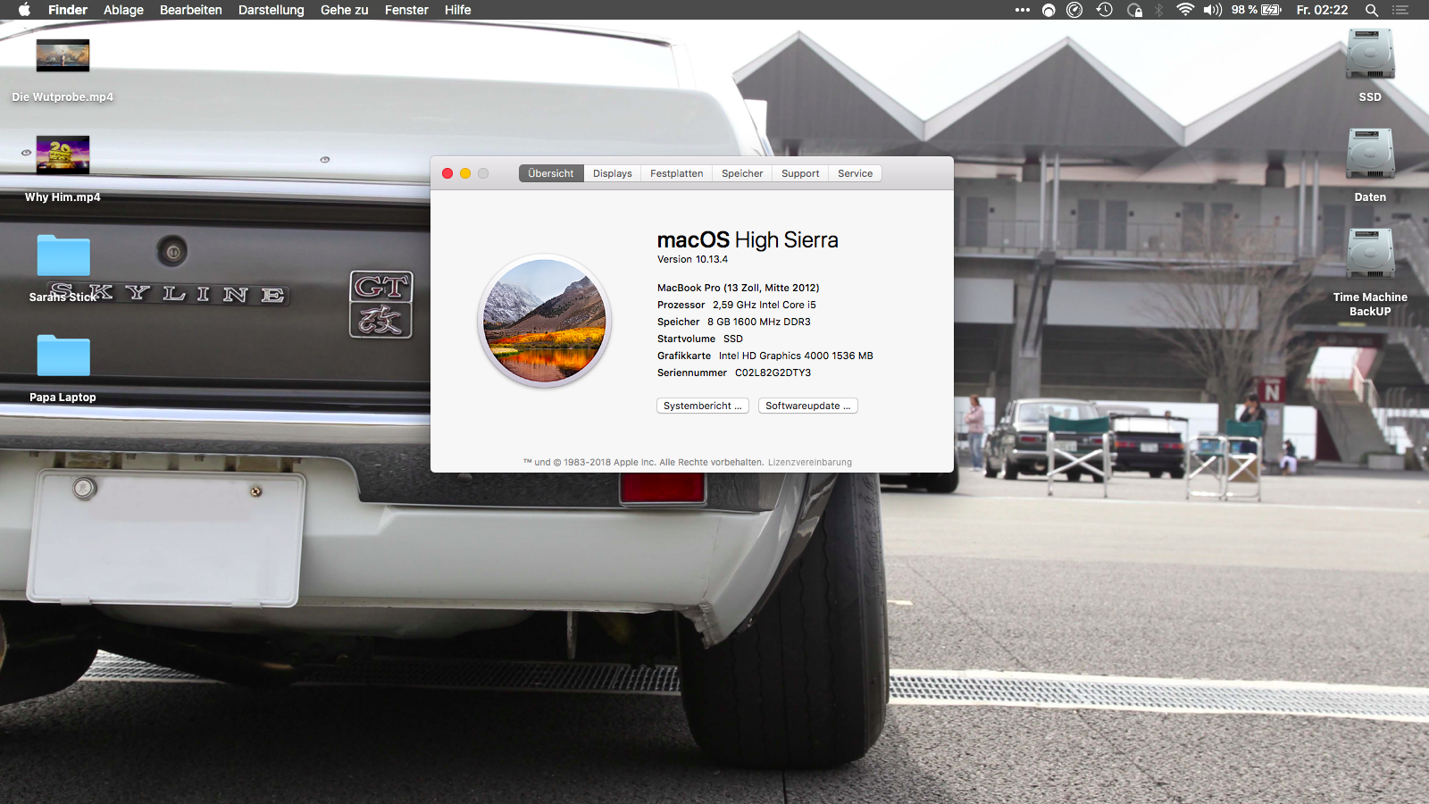The image size is (1429, 804).
Task: Switch to the Festplatten tab
Action: (x=677, y=173)
